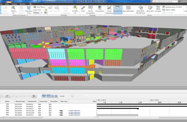Toggle first Gantt display mode button
Viewport: 187px width, 122px height.
tap(44, 96)
